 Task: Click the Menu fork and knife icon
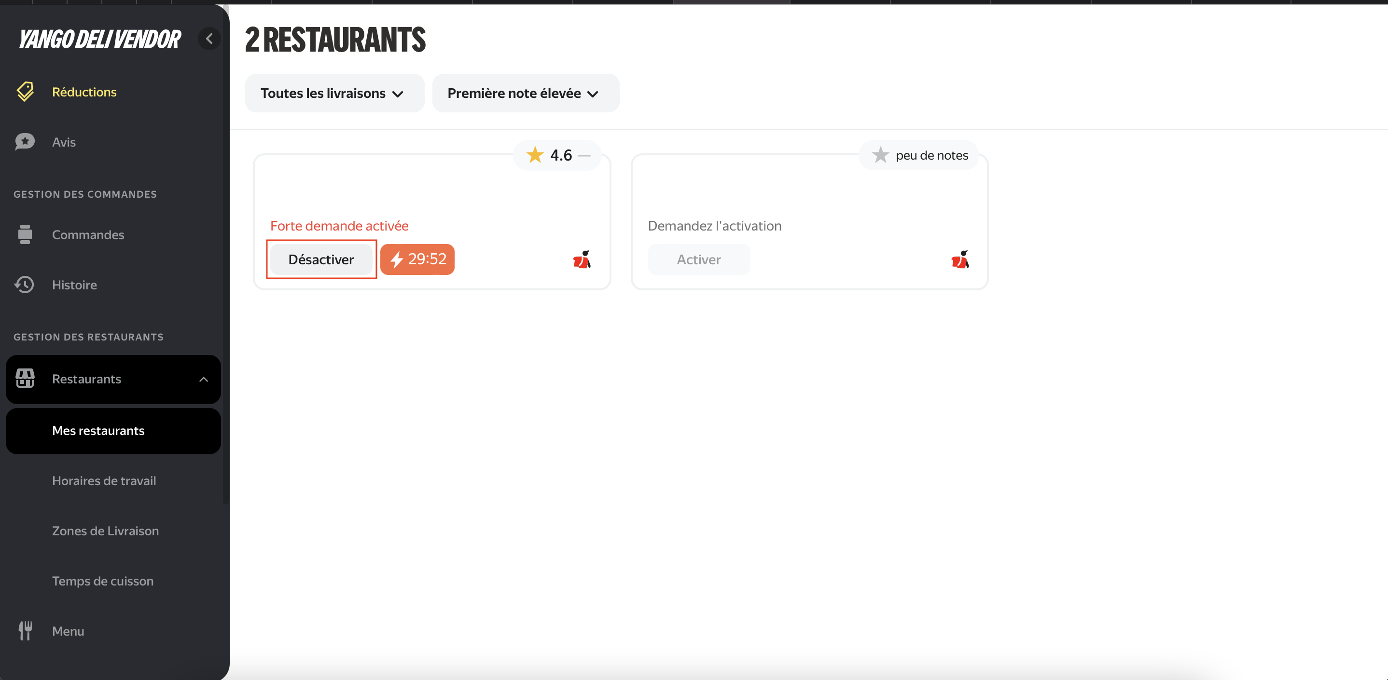pos(25,630)
